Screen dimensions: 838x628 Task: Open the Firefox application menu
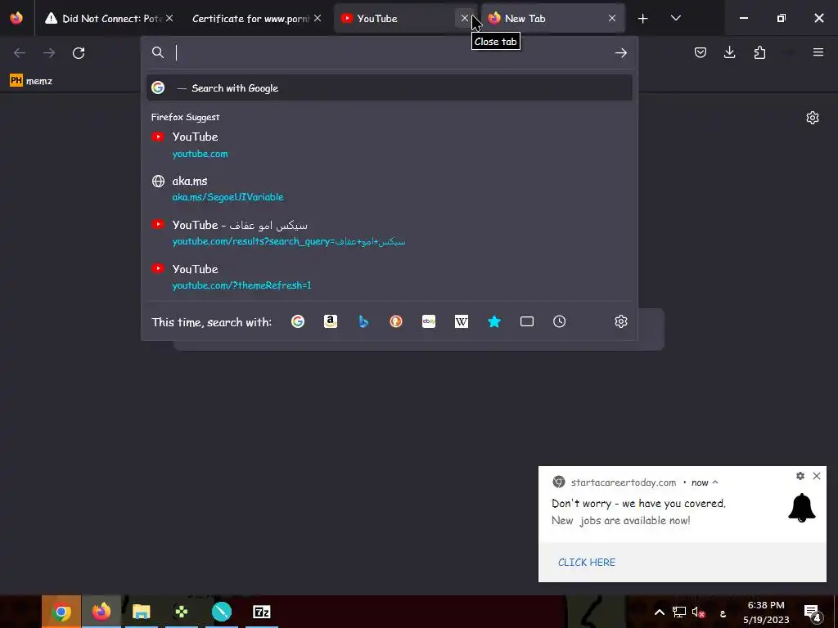[818, 52]
